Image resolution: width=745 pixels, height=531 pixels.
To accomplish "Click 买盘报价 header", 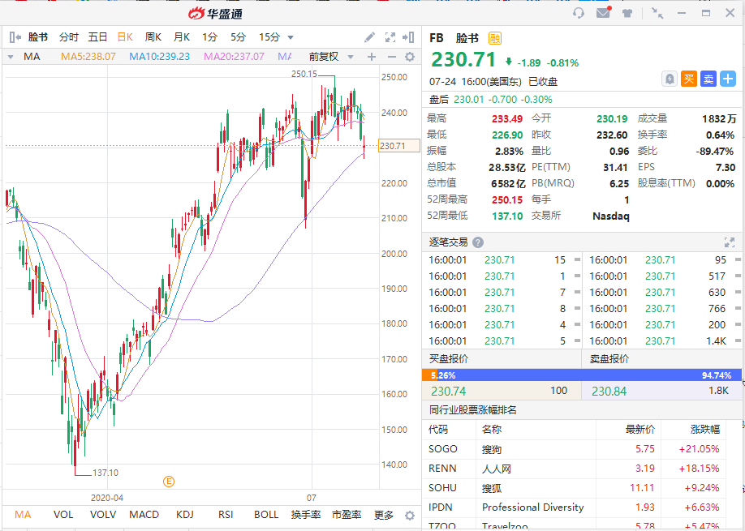I will click(449, 359).
